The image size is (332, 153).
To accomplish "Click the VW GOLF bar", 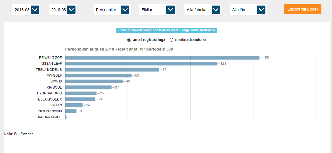I will pos(98,75).
